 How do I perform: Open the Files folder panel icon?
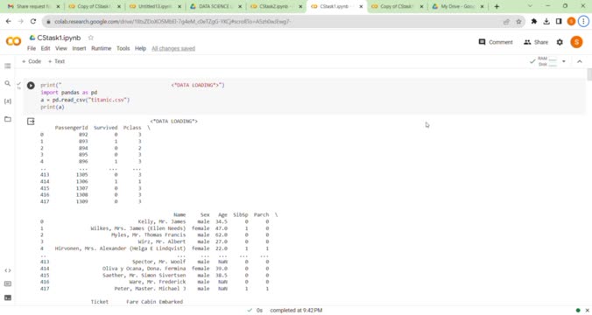pyautogui.click(x=8, y=119)
